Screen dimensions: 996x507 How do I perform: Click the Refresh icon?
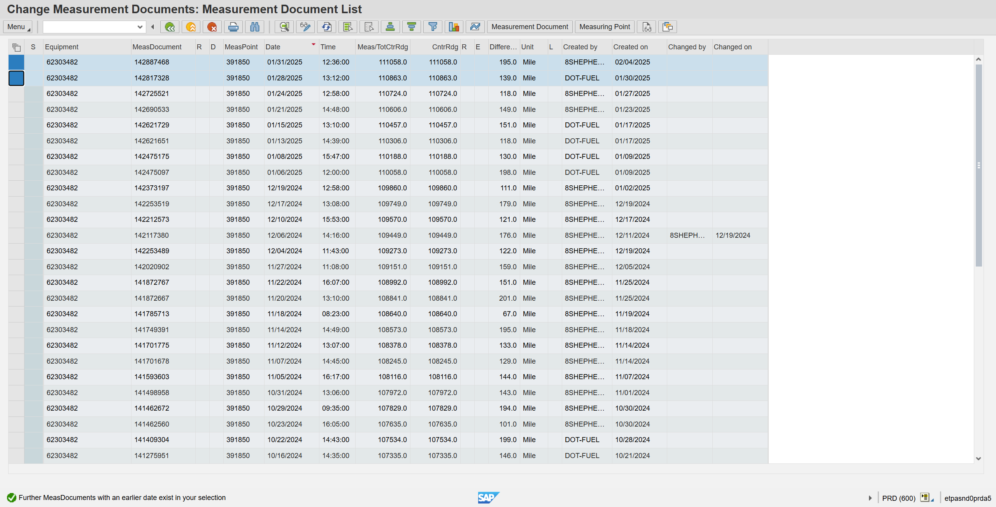point(327,27)
